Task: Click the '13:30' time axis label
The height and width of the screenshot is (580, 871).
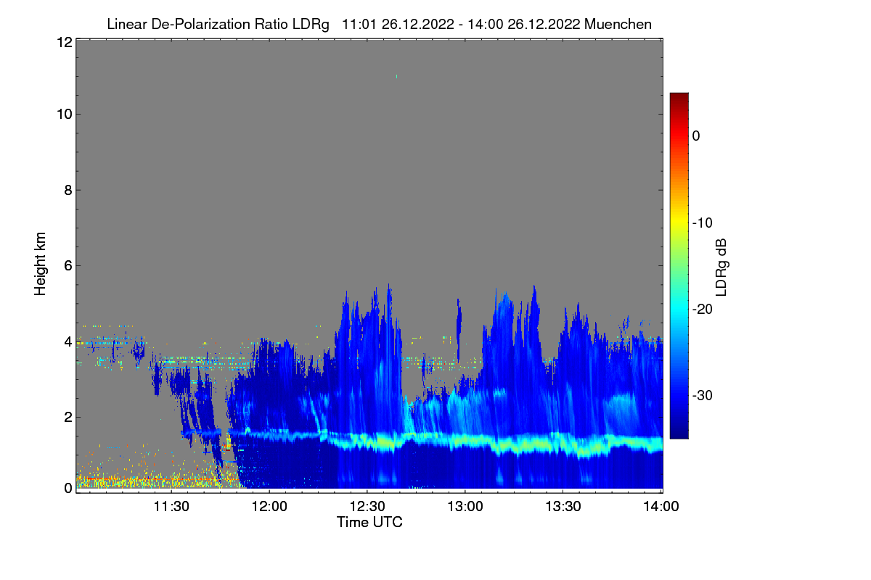Action: coord(563,506)
